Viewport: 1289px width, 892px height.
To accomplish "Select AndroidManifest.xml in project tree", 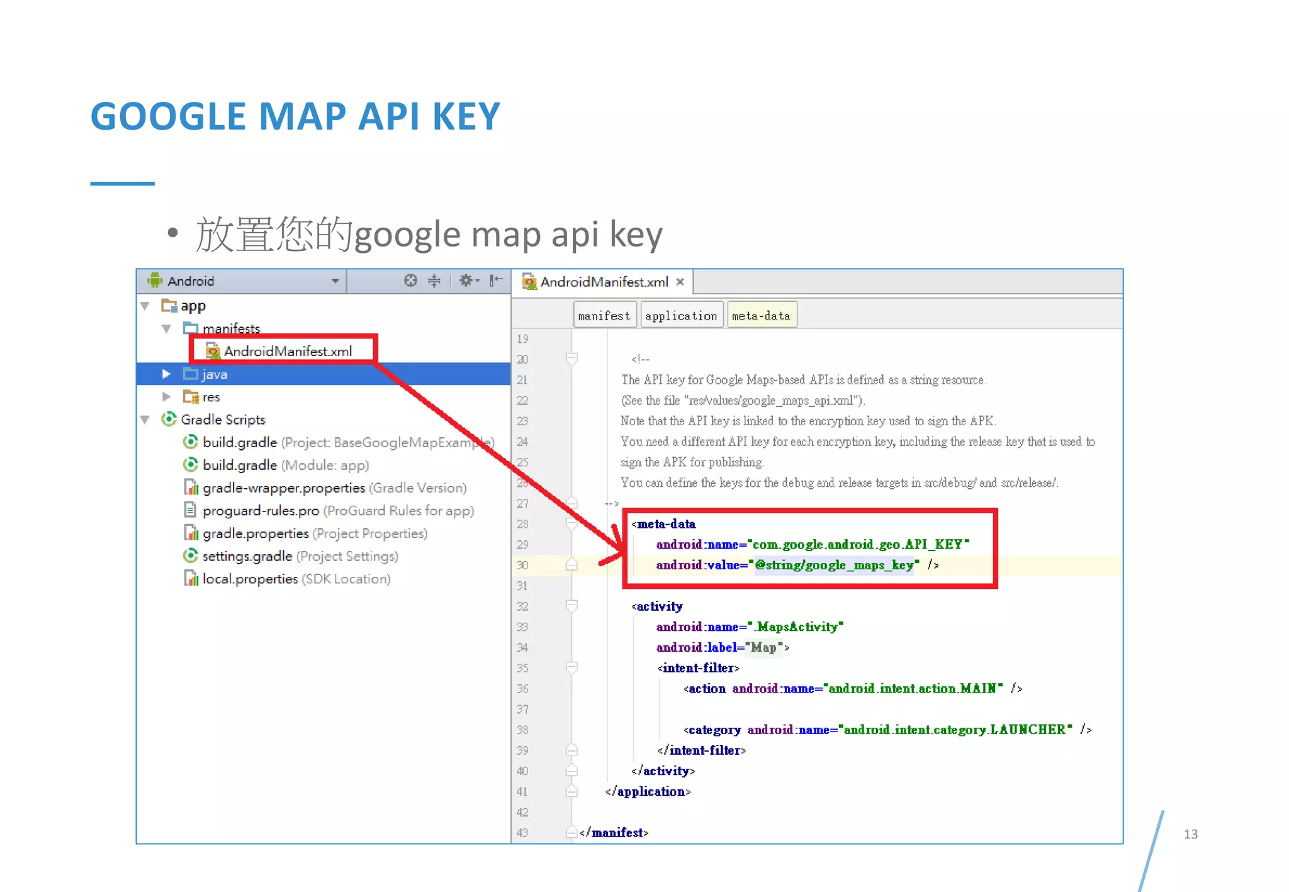I will pyautogui.click(x=288, y=351).
